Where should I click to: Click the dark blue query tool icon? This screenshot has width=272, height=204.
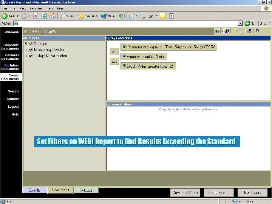pyautogui.click(x=227, y=31)
